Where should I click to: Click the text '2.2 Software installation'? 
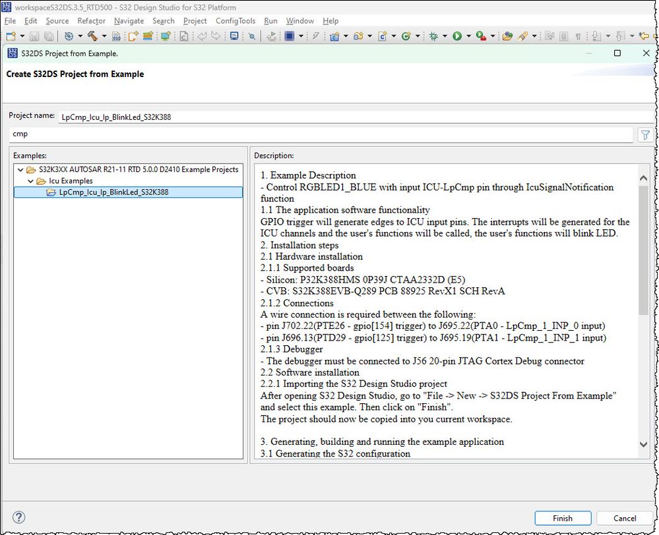click(x=310, y=372)
